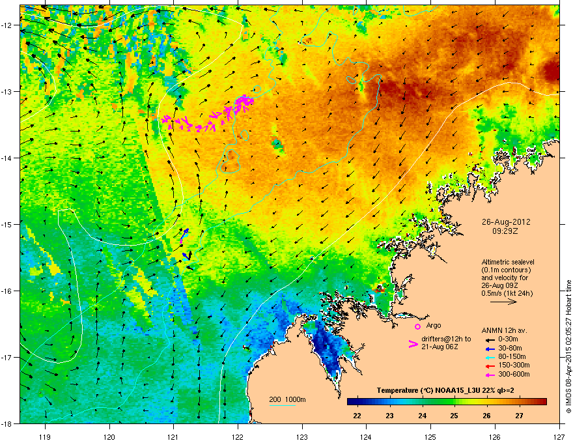
Task: Click the dark red end of the temperature color bar
Action: (542, 402)
